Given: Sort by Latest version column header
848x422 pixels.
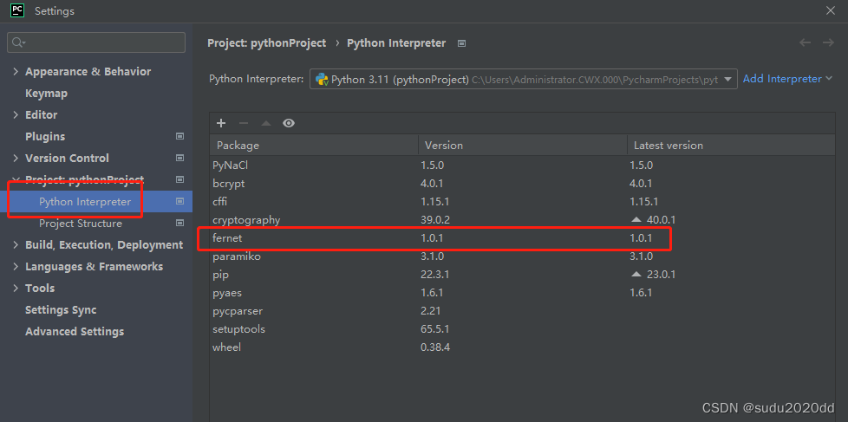Looking at the screenshot, I should pos(731,146).
